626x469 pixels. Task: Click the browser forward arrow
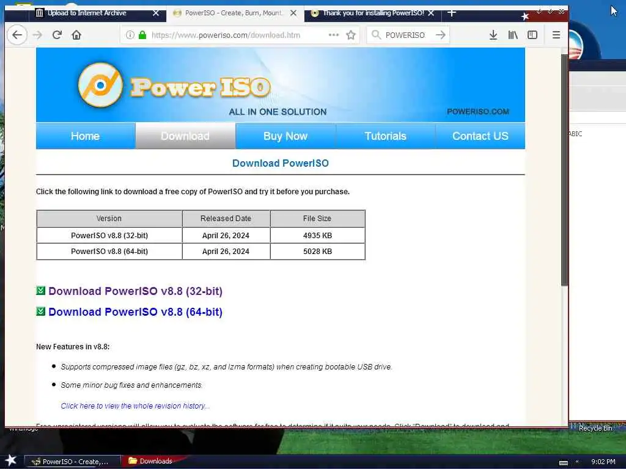click(37, 35)
